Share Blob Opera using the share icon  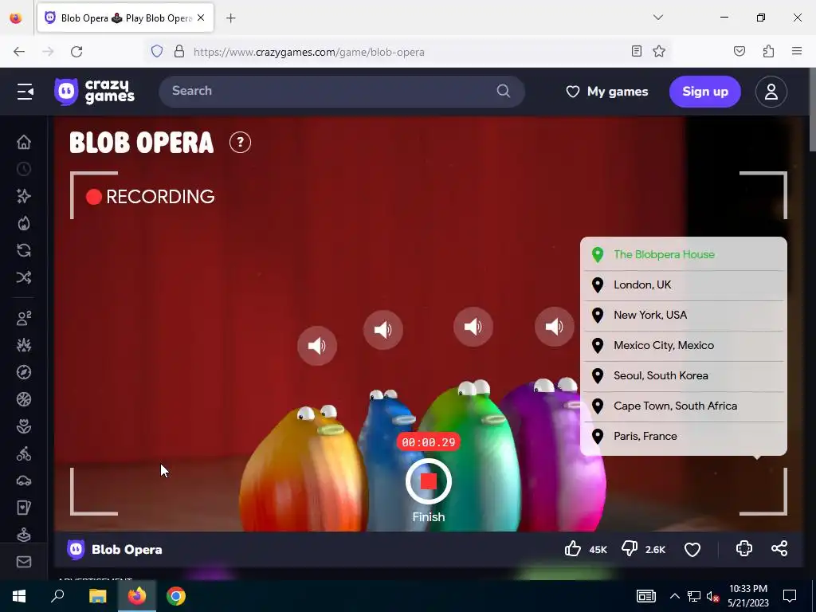click(x=779, y=548)
